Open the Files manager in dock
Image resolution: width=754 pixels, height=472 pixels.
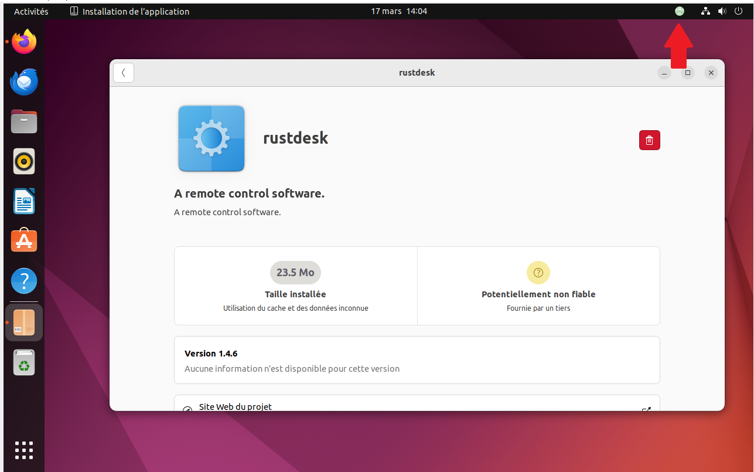24,122
